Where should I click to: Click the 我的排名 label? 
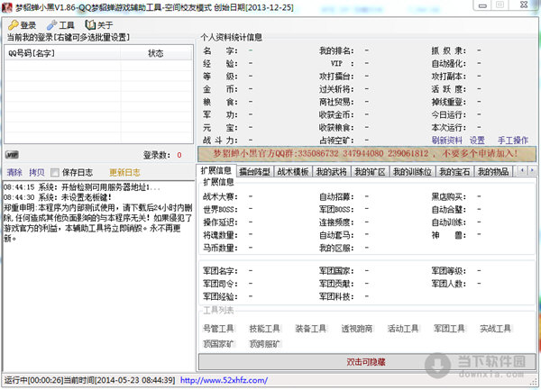click(336, 51)
